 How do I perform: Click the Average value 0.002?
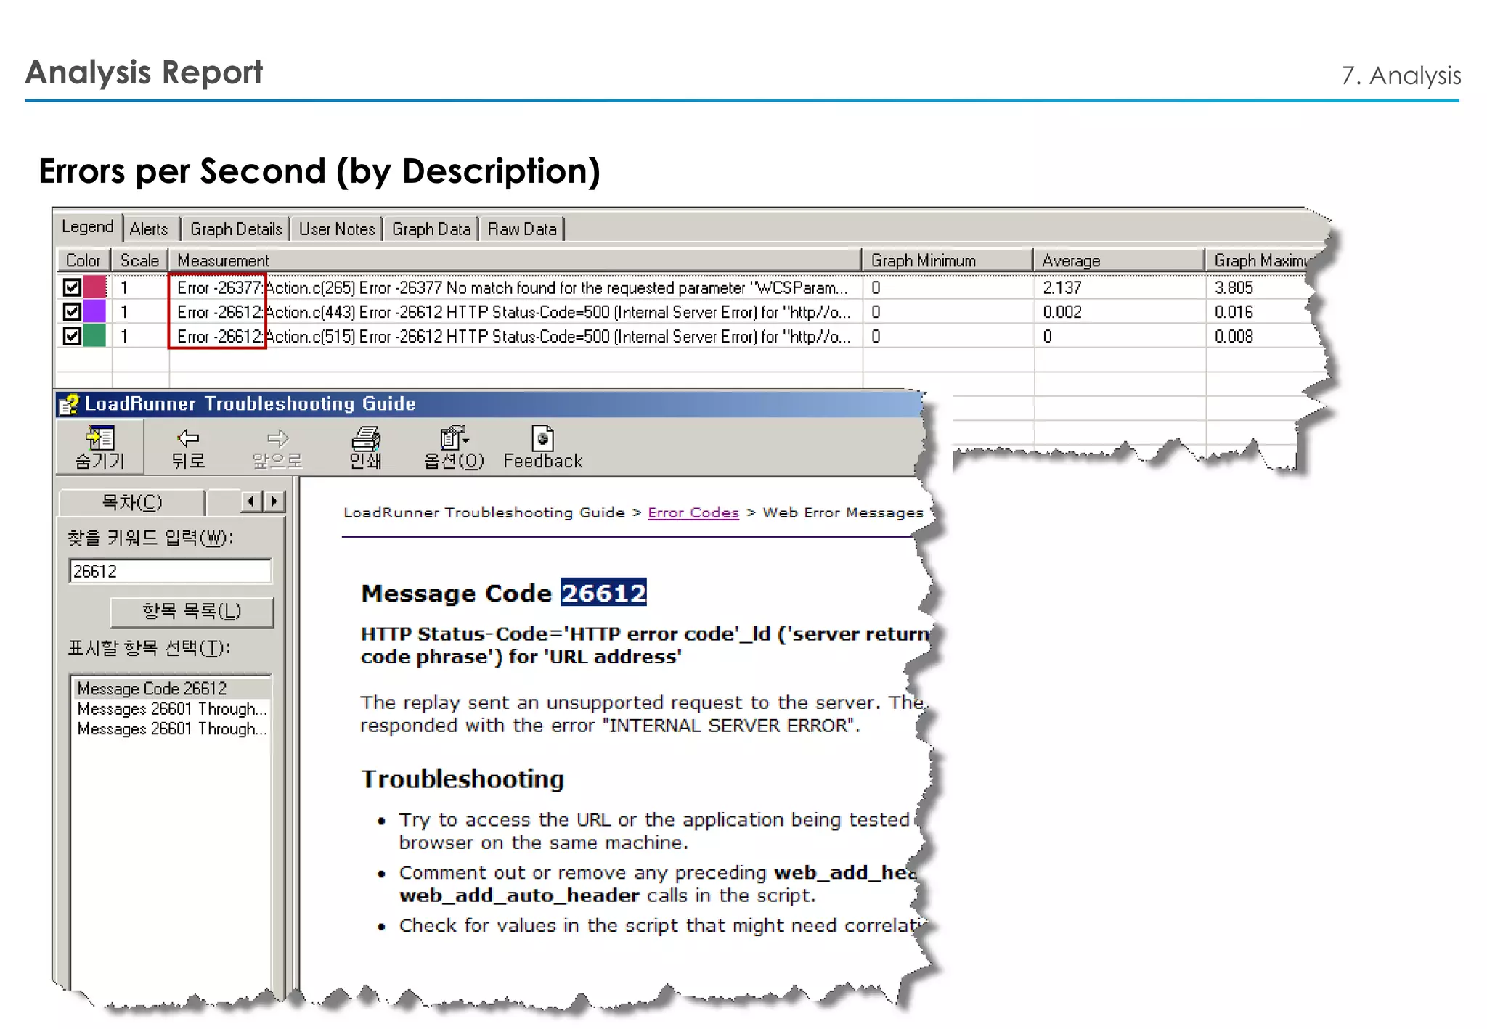coord(1062,312)
